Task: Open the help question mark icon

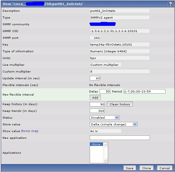Action: click(x=170, y=4)
